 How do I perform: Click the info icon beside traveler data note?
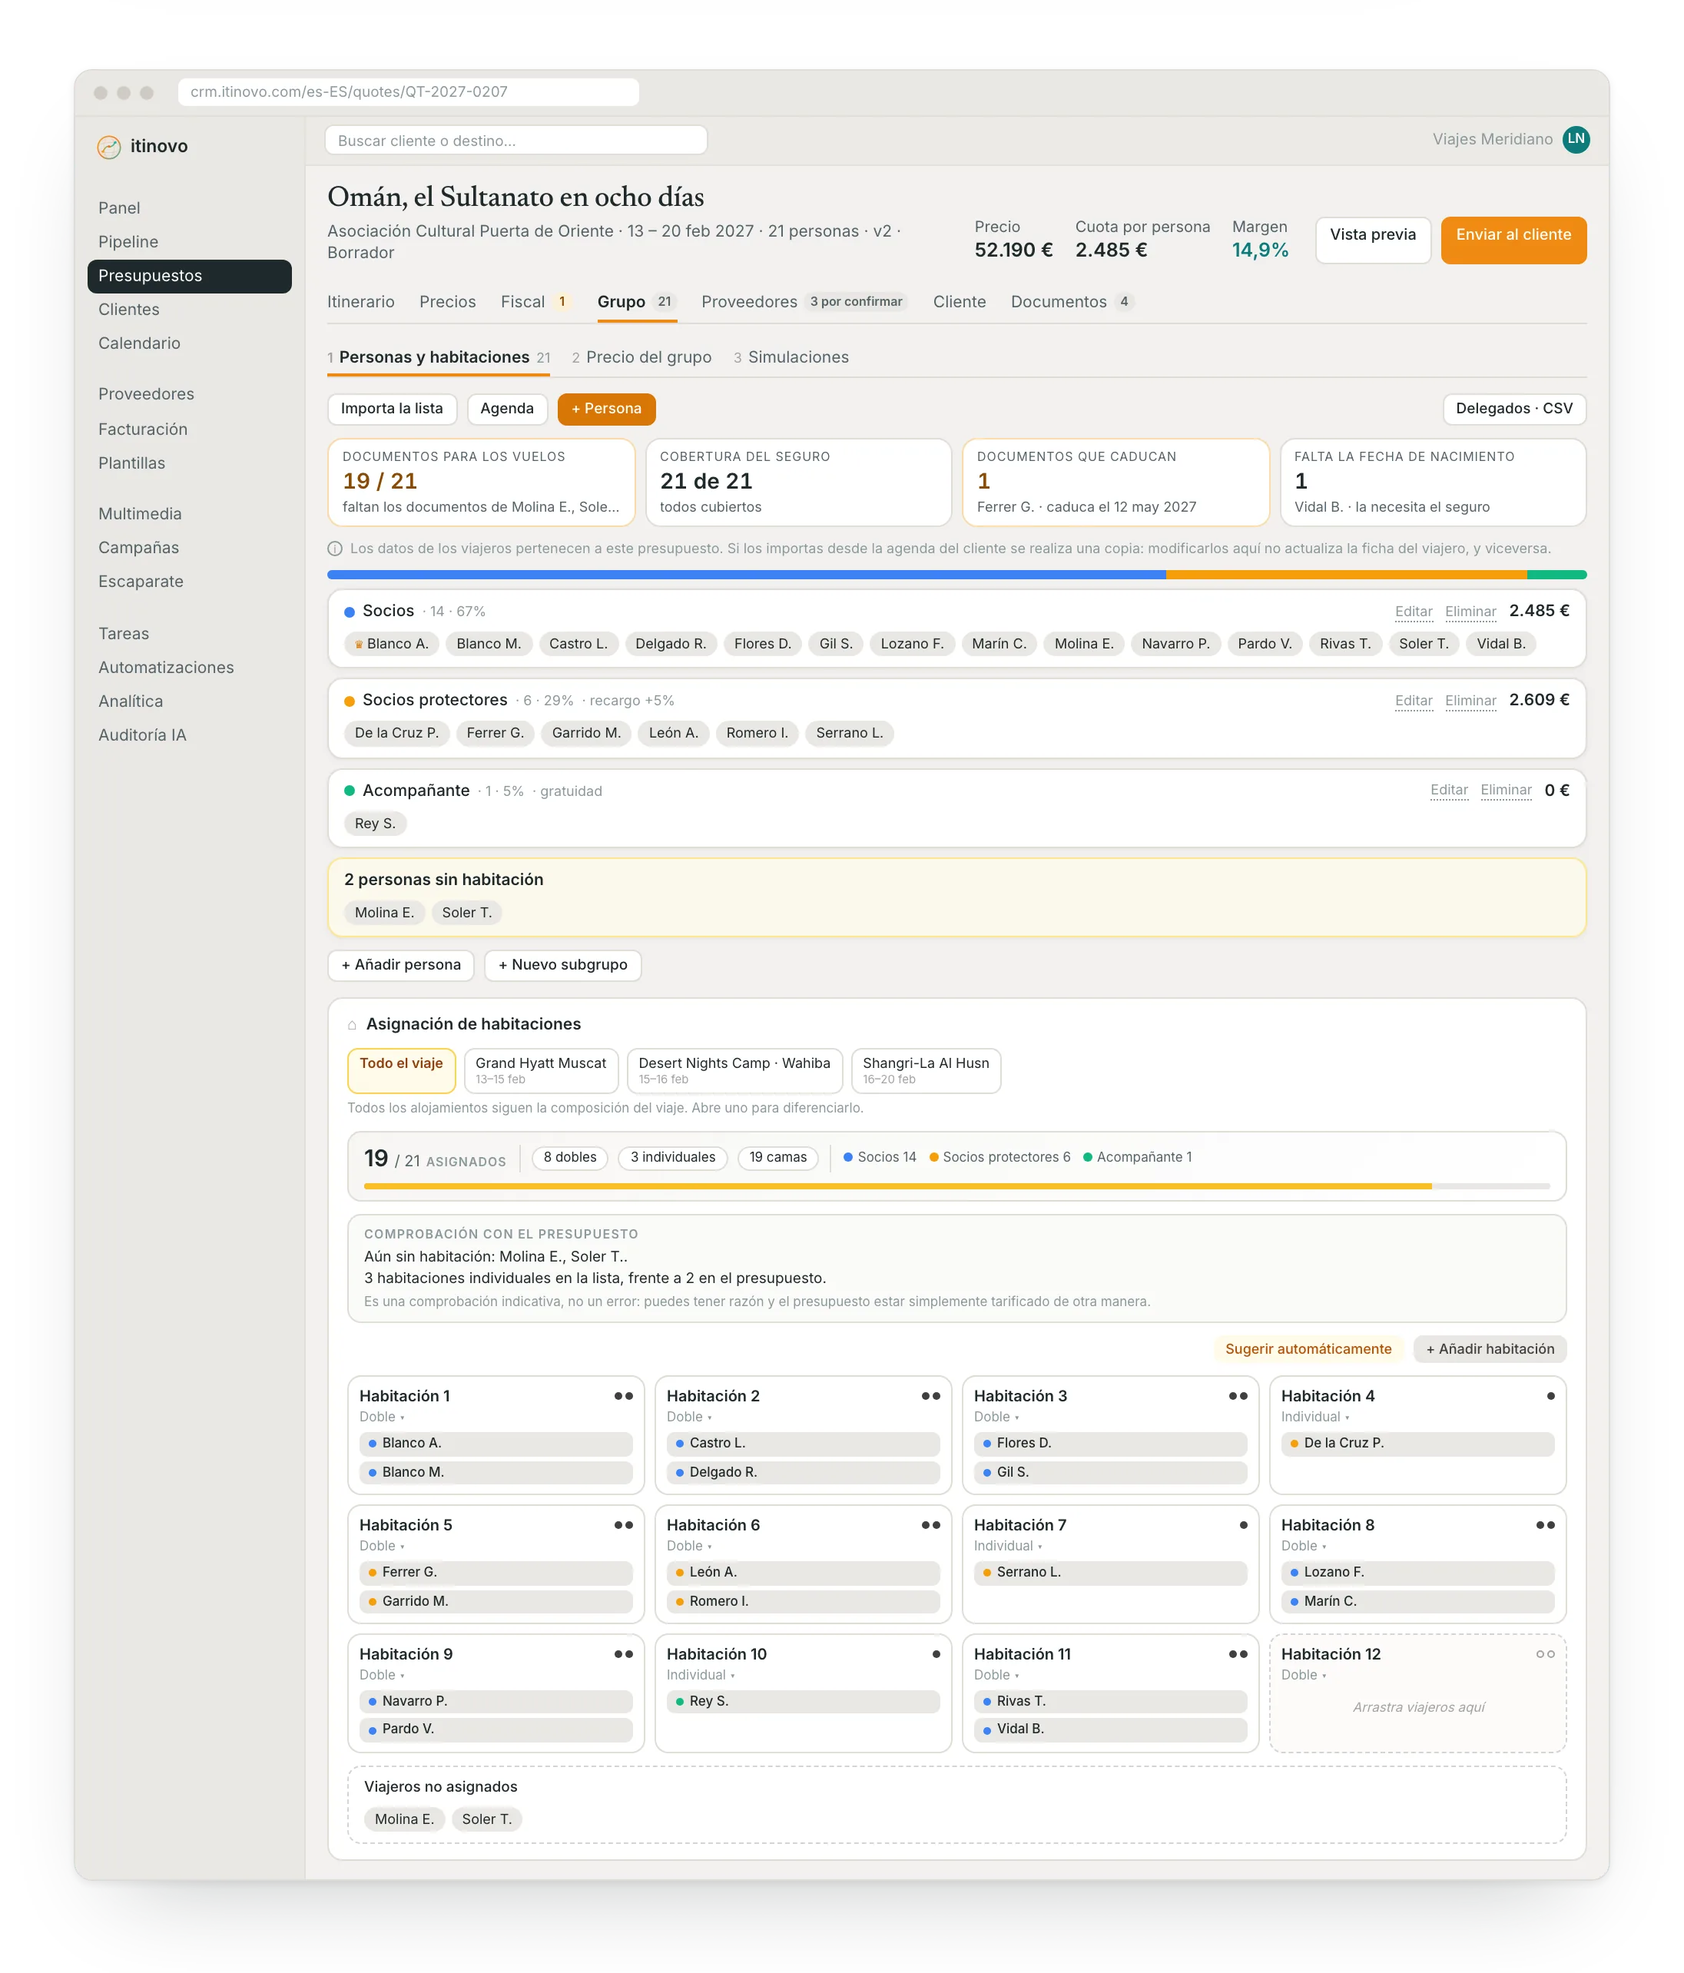pos(335,549)
